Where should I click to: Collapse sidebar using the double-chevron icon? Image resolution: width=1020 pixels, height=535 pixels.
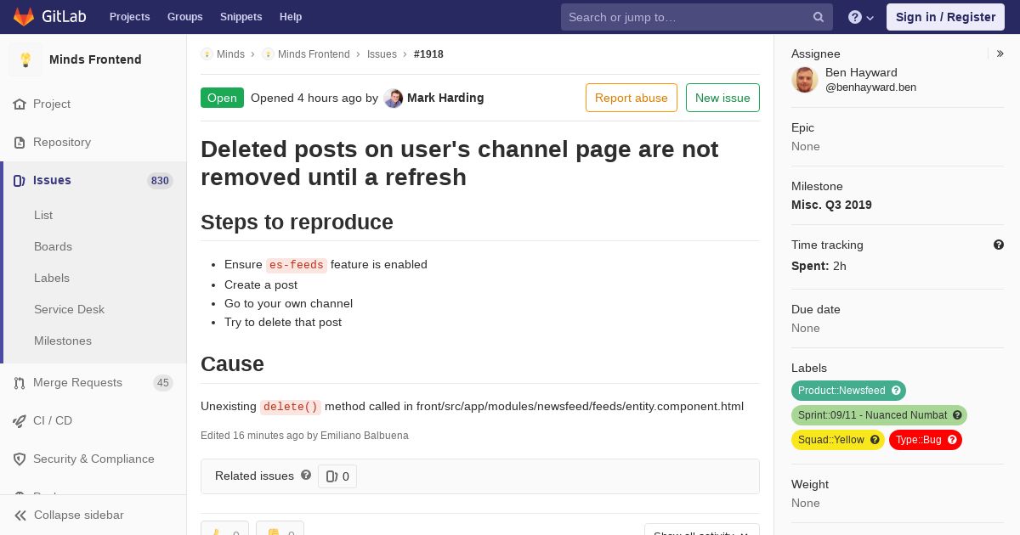pyautogui.click(x=20, y=515)
